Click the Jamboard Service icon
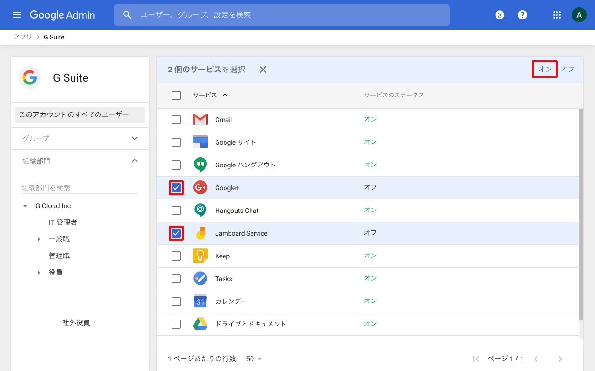Image resolution: width=595 pixels, height=371 pixels. click(200, 233)
